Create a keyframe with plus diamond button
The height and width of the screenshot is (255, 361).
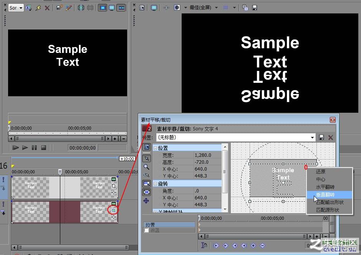253,245
